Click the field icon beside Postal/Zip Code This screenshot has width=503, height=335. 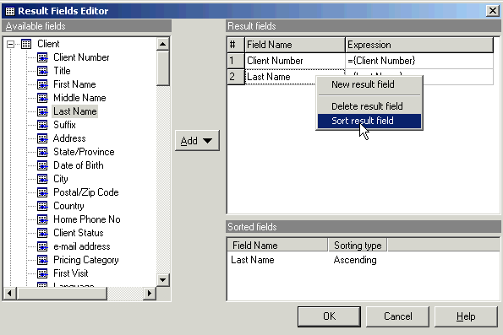click(x=42, y=192)
